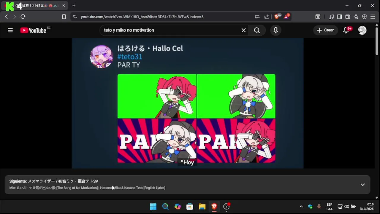Start voice search with microphone
Image resolution: width=380 pixels, height=214 pixels.
276,30
